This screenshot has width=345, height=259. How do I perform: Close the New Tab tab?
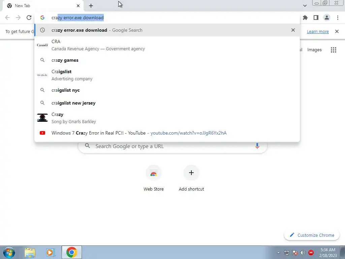[x=78, y=6]
